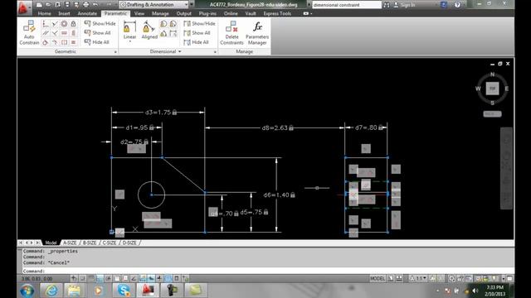Viewport: 531px width, 298px height.
Task: Click the Open file icon in quick access toolbar
Action: point(48,5)
